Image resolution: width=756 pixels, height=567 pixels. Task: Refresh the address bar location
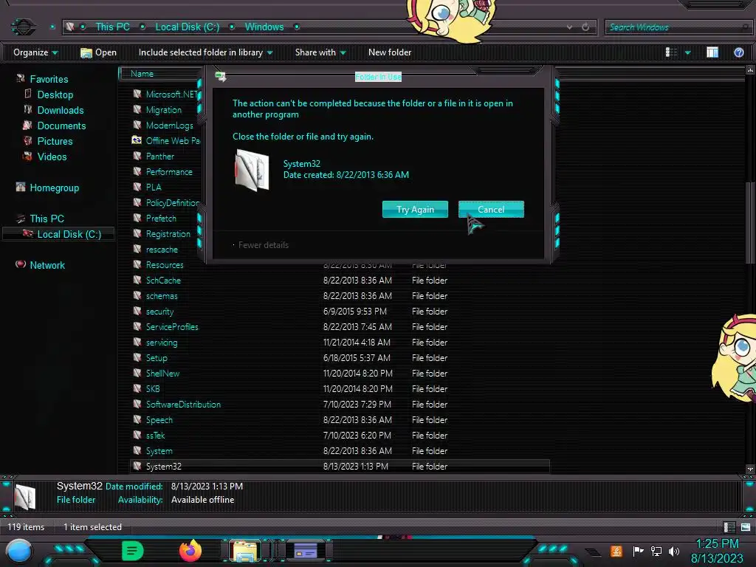click(585, 27)
